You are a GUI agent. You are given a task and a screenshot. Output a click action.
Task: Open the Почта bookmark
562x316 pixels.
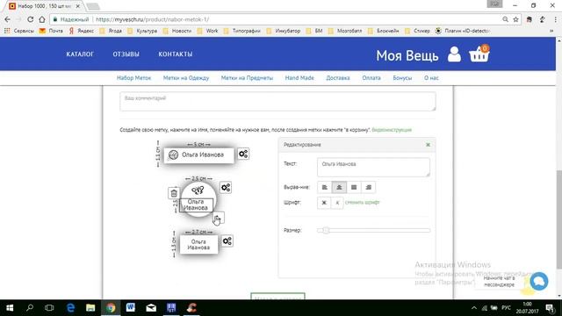coord(51,31)
